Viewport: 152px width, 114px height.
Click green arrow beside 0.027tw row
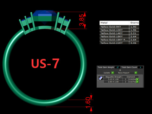coord(137,82)
